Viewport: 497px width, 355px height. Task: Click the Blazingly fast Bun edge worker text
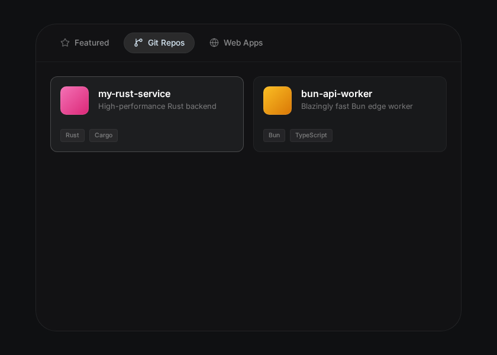[x=357, y=106]
